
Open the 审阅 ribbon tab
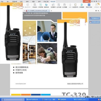coord(27,2)
